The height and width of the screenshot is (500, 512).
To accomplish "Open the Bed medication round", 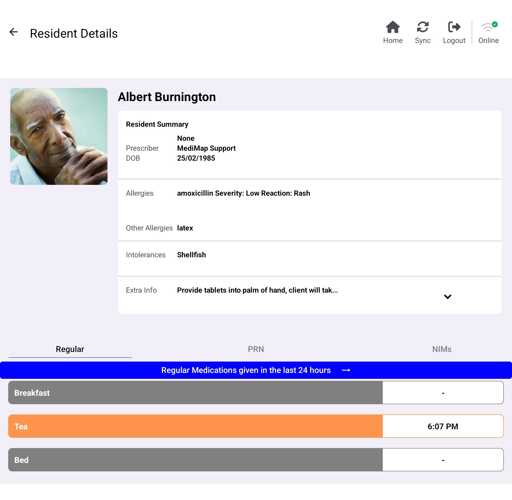I will [195, 460].
